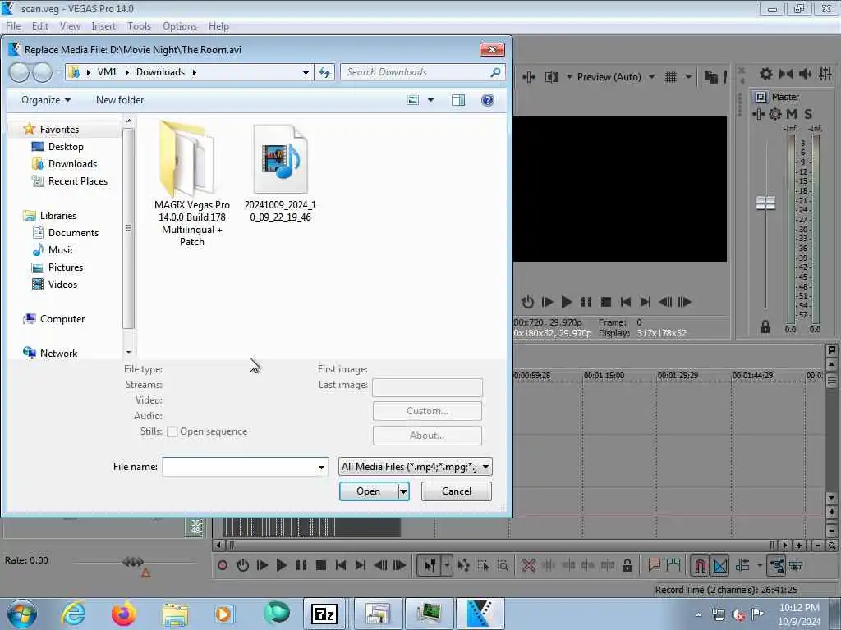This screenshot has width=841, height=630.
Task: Select the 20241009_2024_10_09_22_19_46 media file
Action: [x=281, y=174]
